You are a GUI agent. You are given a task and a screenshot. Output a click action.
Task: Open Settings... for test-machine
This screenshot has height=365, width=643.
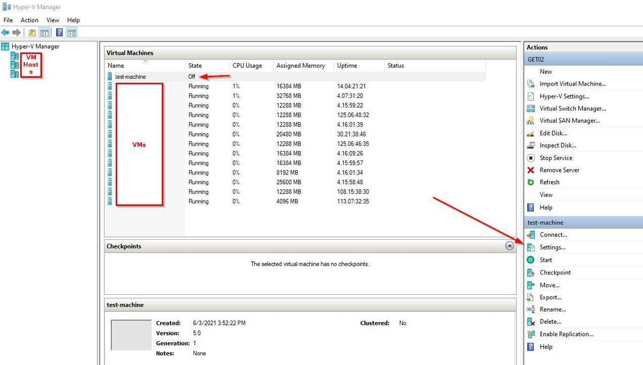(552, 247)
